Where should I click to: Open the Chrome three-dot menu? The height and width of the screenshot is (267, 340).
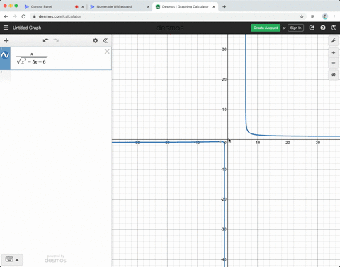(334, 16)
